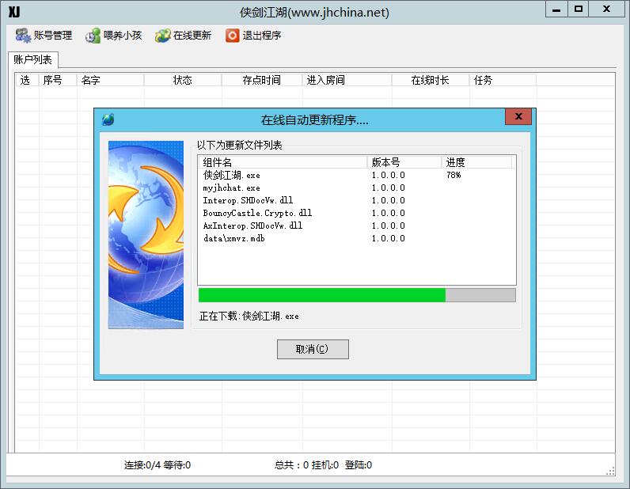
Task: Click the 账号管理 toolbar icon
Action: (x=23, y=36)
